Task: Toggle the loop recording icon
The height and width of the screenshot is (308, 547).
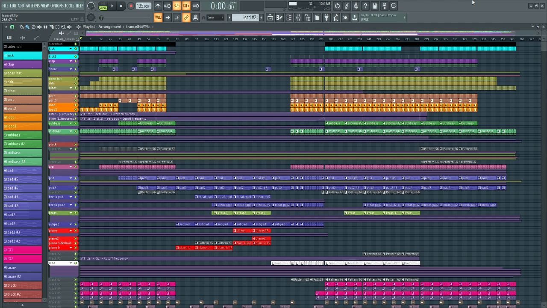Action: click(x=195, y=6)
